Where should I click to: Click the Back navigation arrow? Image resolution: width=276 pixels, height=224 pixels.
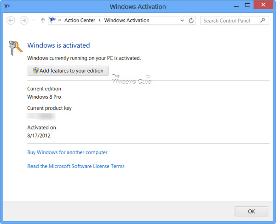click(x=11, y=21)
